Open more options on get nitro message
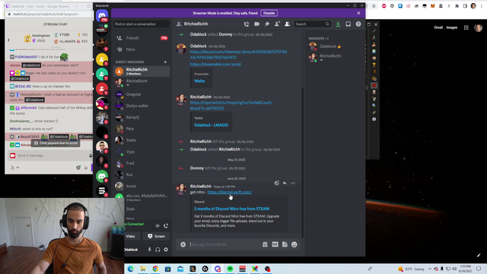Viewport: 487px width, 274px height. [x=293, y=183]
